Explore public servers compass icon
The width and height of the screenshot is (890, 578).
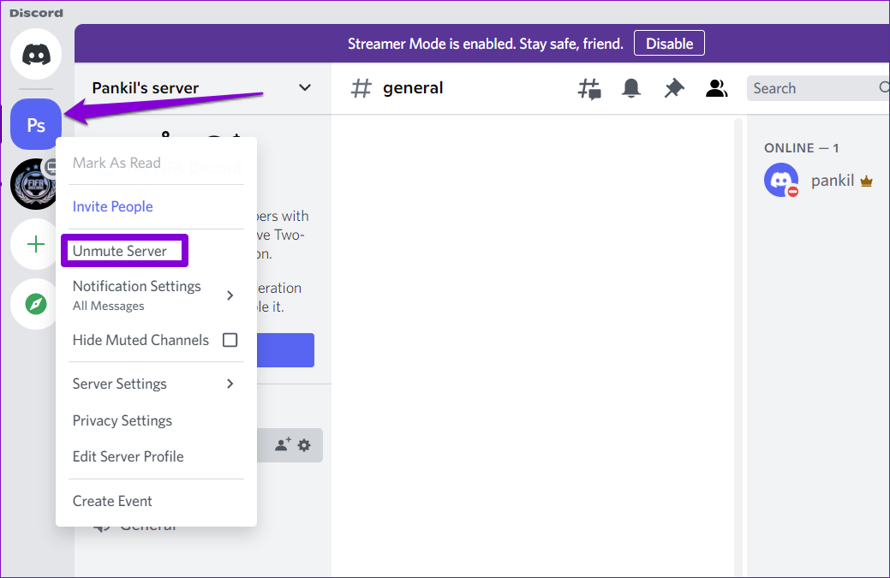(x=36, y=304)
